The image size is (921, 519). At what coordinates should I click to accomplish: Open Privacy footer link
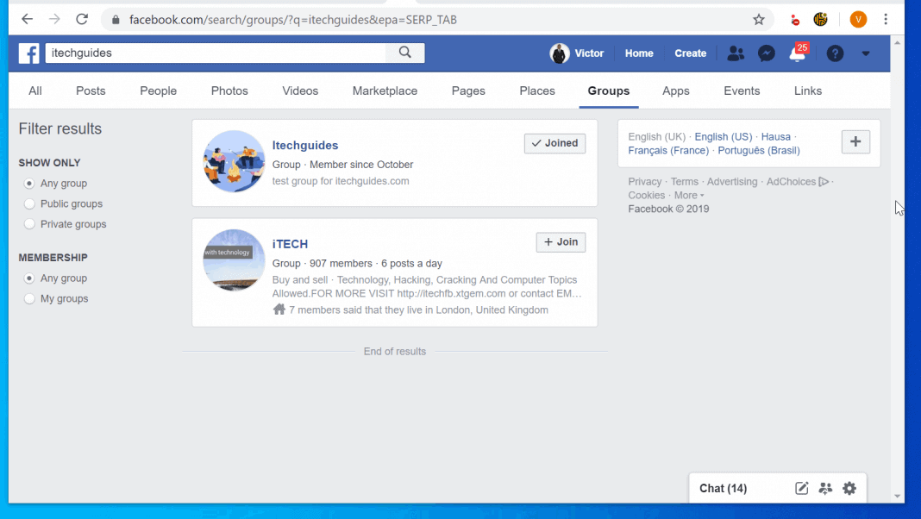point(644,182)
